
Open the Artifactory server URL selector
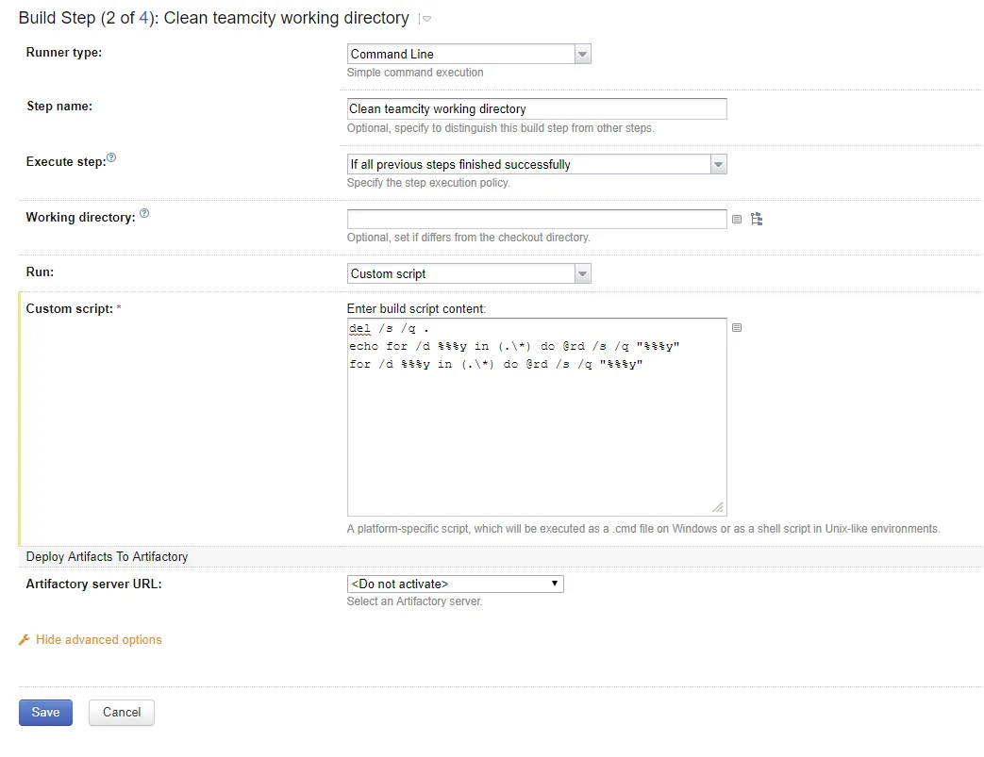pyautogui.click(x=455, y=584)
